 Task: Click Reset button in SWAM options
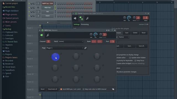click(144, 33)
